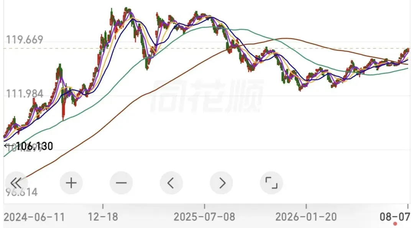Pan chart left with left chevron button
Screen dimensions: 414x228
pyautogui.click(x=171, y=183)
